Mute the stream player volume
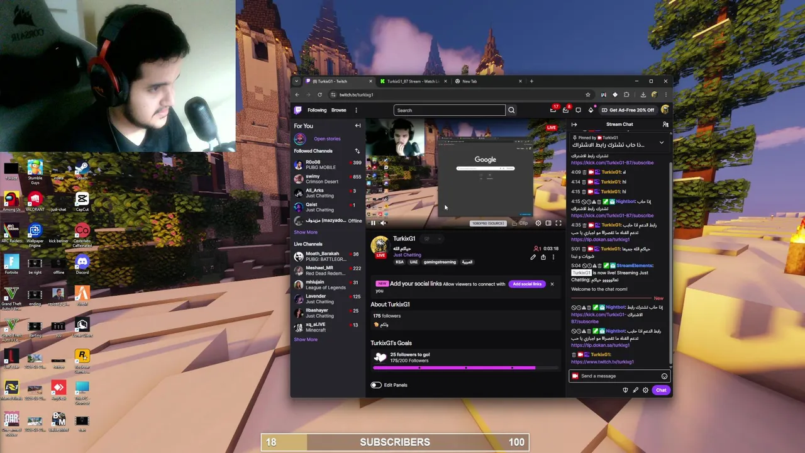Viewport: 805px width, 453px height. tap(384, 223)
